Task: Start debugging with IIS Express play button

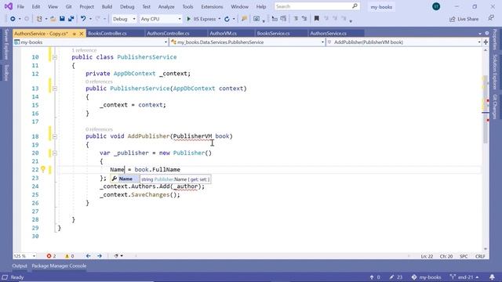Action: tap(188, 19)
